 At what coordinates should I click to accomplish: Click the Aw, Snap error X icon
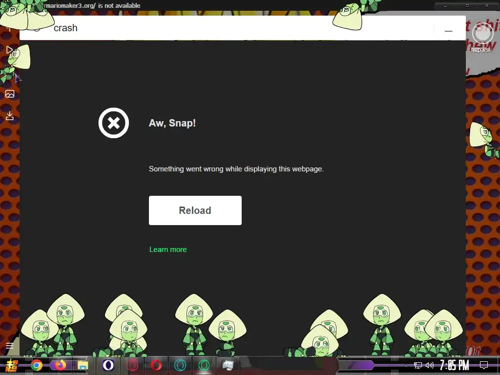pyautogui.click(x=113, y=123)
